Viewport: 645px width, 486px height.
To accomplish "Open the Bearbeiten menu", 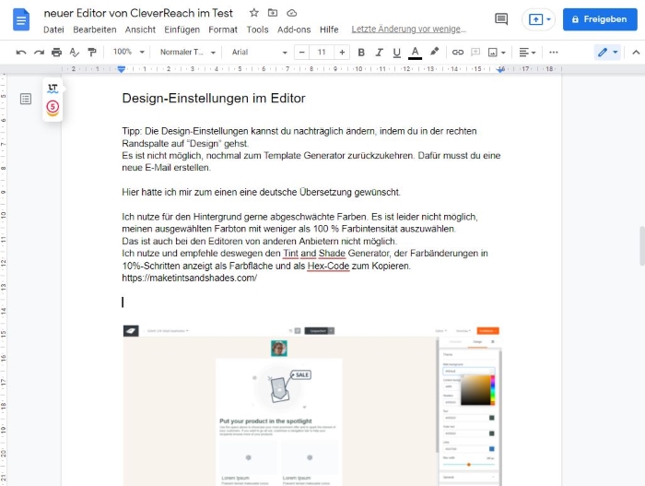I will (95, 30).
